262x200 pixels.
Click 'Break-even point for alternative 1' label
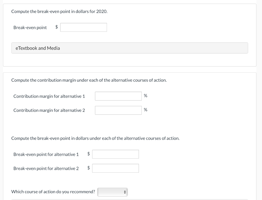pyautogui.click(x=46, y=154)
